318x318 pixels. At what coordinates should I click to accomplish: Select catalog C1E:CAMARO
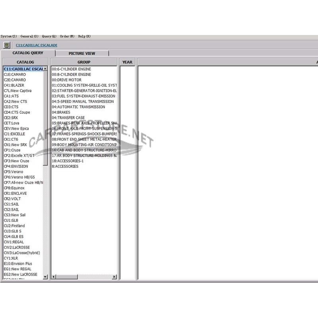tap(15, 74)
